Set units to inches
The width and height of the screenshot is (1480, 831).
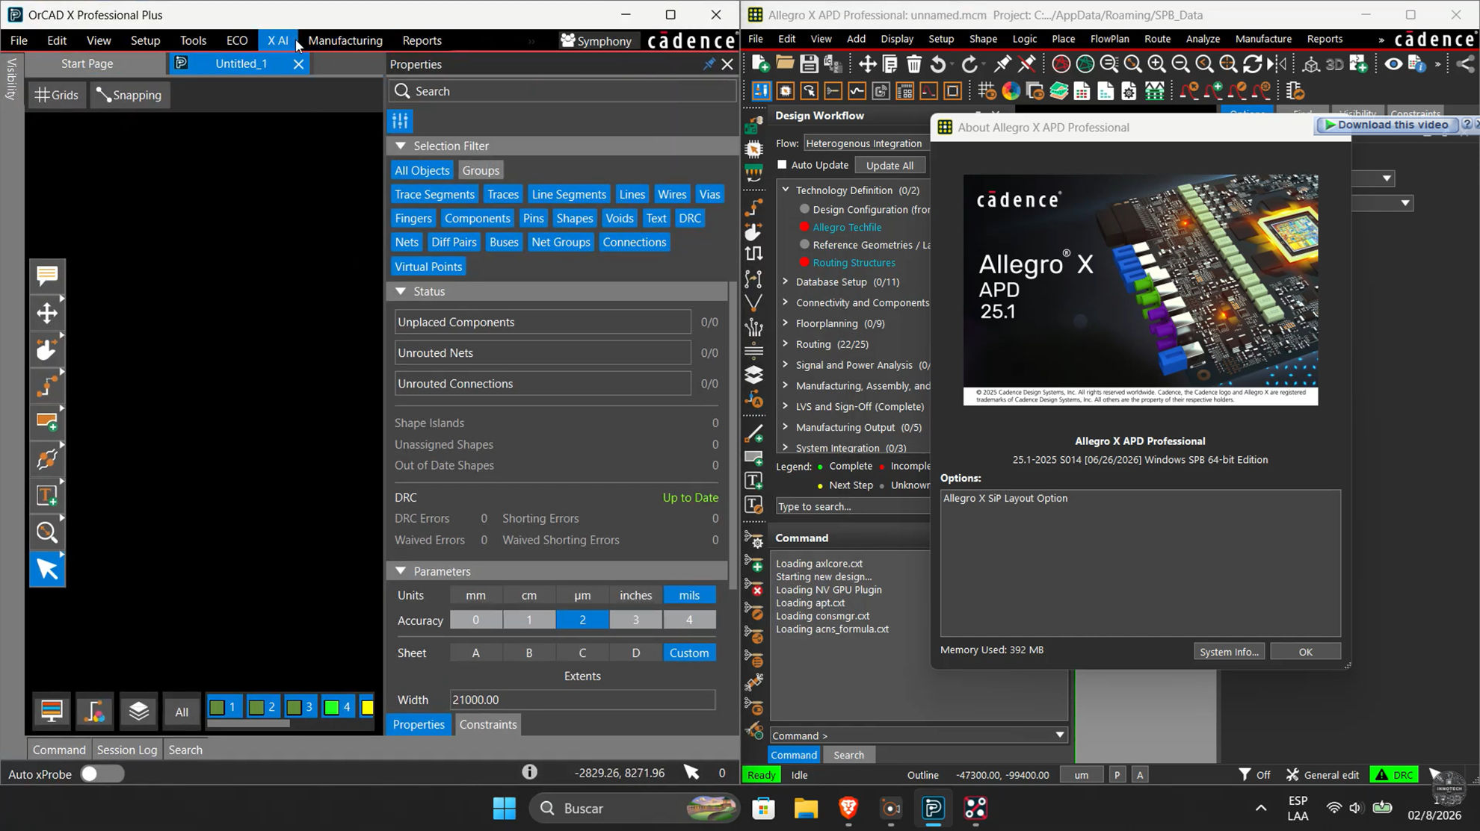[x=635, y=595]
